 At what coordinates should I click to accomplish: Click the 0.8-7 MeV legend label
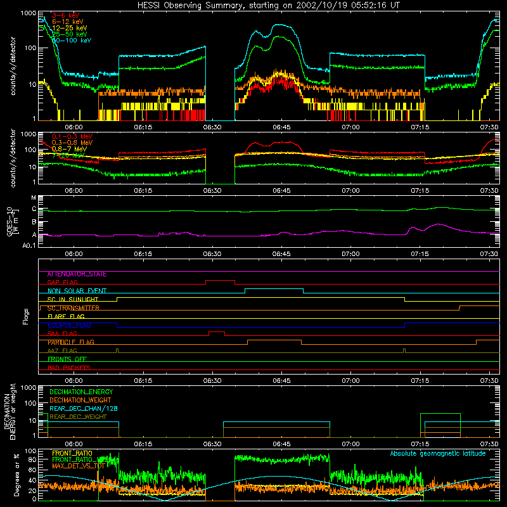pos(69,150)
